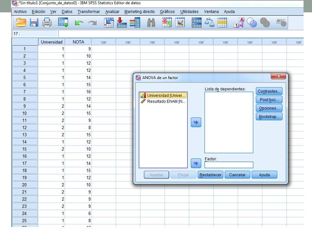
Task: Close the ANOVA de un factor dialog
Action: point(279,76)
